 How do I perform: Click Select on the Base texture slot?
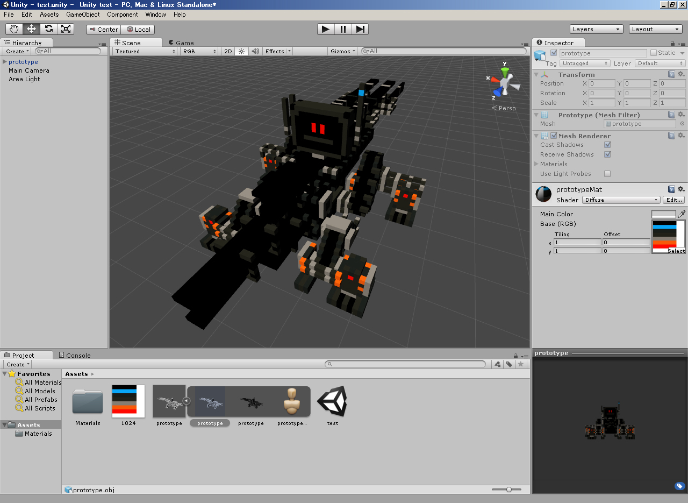click(x=676, y=251)
